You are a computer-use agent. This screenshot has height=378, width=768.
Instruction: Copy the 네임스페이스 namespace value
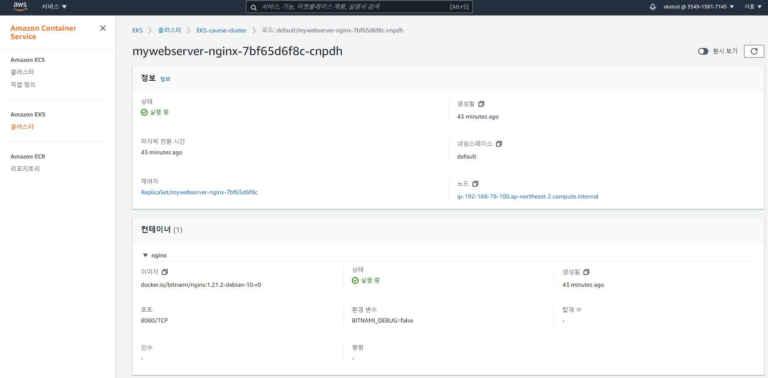pos(499,144)
